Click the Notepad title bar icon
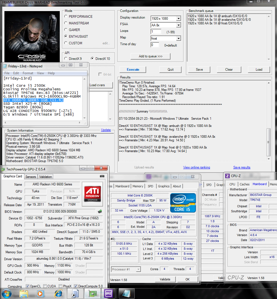 [x=5, y=66]
